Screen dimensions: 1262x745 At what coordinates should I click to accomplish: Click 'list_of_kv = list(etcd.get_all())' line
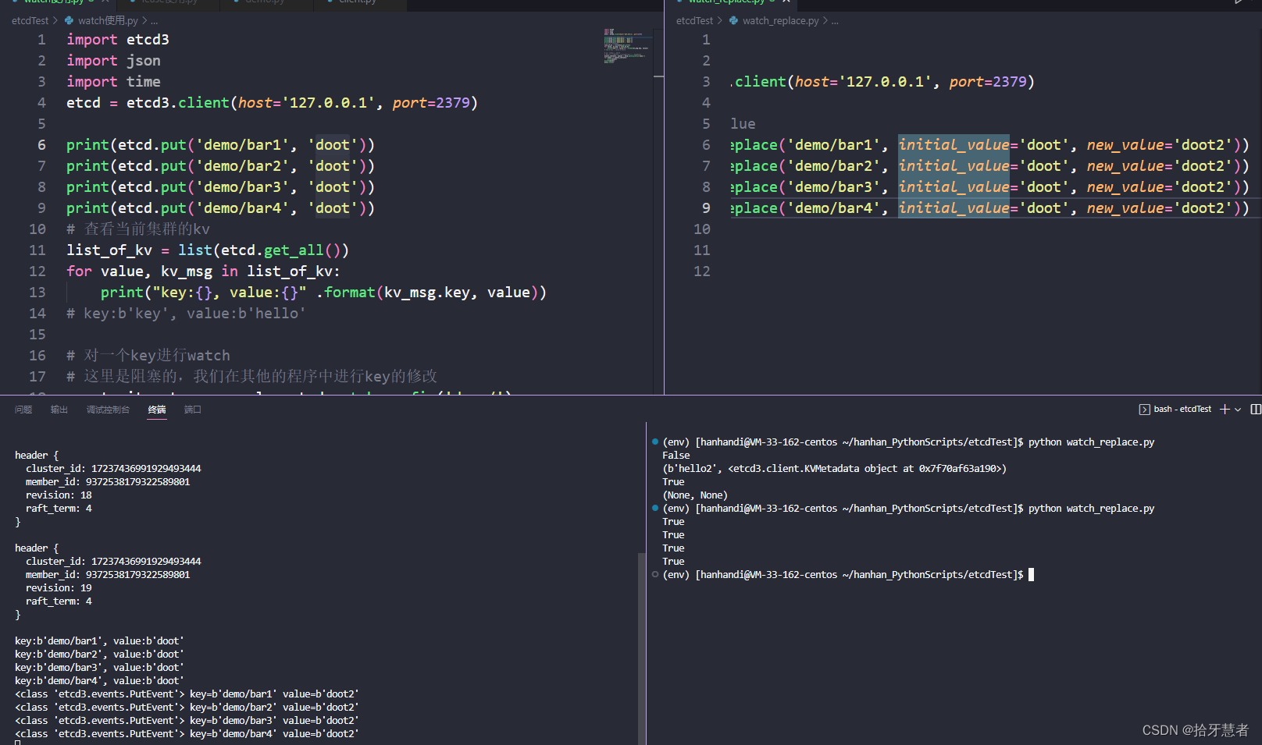208,250
